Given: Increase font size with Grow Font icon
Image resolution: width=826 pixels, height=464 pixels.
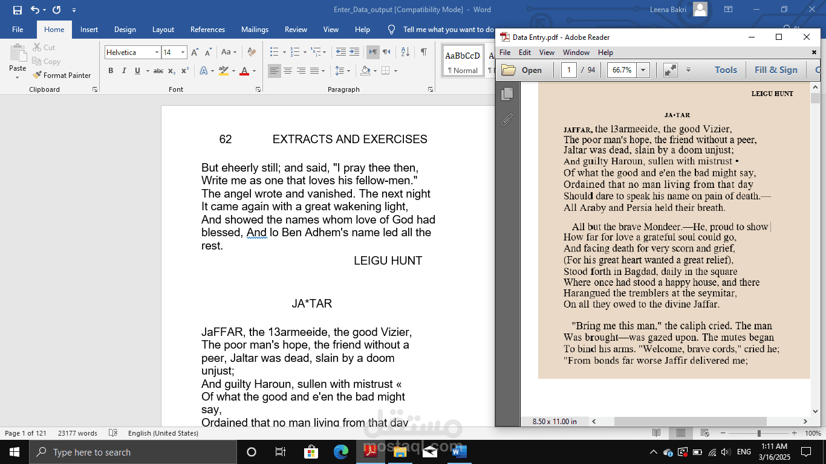Looking at the screenshot, I should point(195,53).
